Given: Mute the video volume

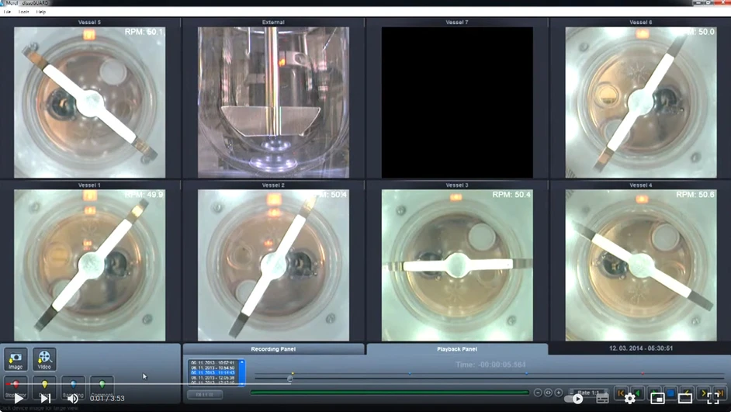Looking at the screenshot, I should point(72,398).
